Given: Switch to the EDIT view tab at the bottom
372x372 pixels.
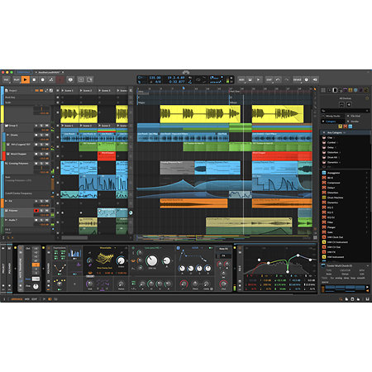Looking at the screenshot, I should tap(35, 299).
